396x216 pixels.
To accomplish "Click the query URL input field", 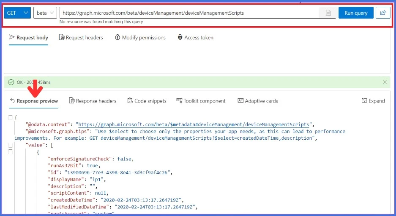I will [189, 13].
